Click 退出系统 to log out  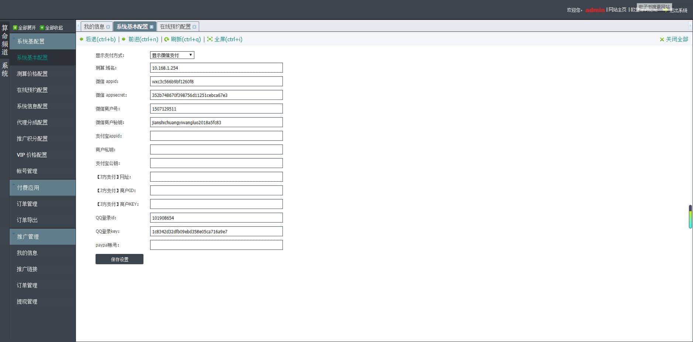click(x=678, y=10)
